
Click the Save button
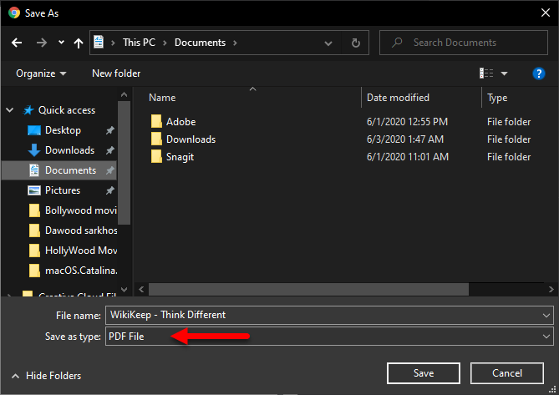coord(424,373)
